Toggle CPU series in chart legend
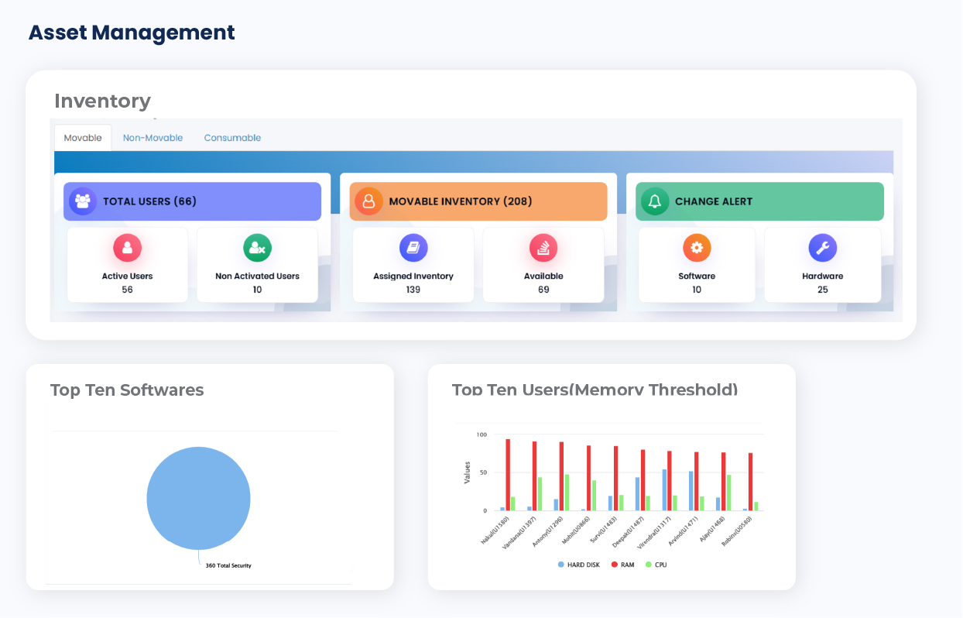Screen dimensions: 963x618 [656, 565]
